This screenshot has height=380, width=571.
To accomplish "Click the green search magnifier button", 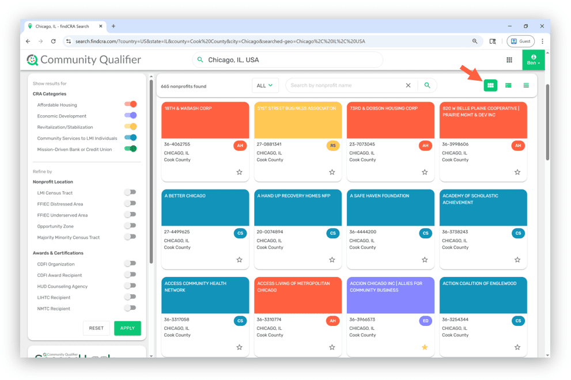I will click(x=427, y=85).
